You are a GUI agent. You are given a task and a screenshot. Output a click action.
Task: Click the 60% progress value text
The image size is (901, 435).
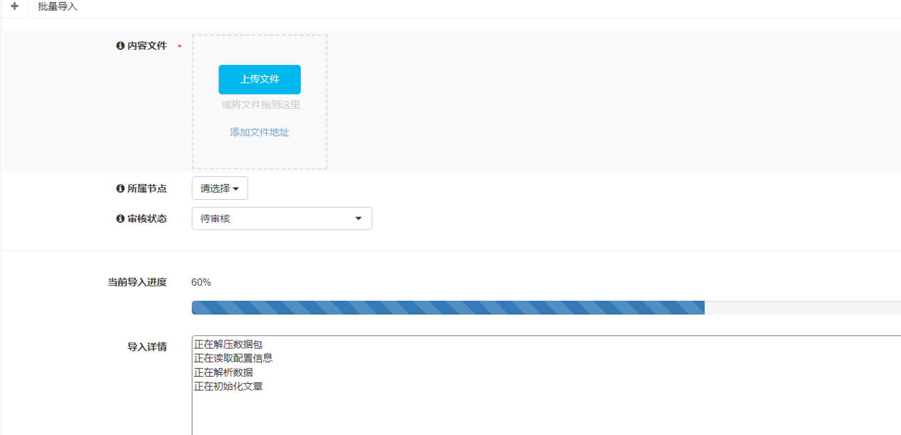tap(201, 282)
